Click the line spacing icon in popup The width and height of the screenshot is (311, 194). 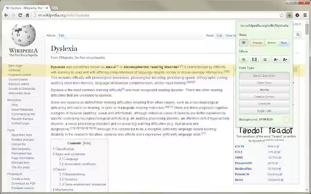pos(265,60)
